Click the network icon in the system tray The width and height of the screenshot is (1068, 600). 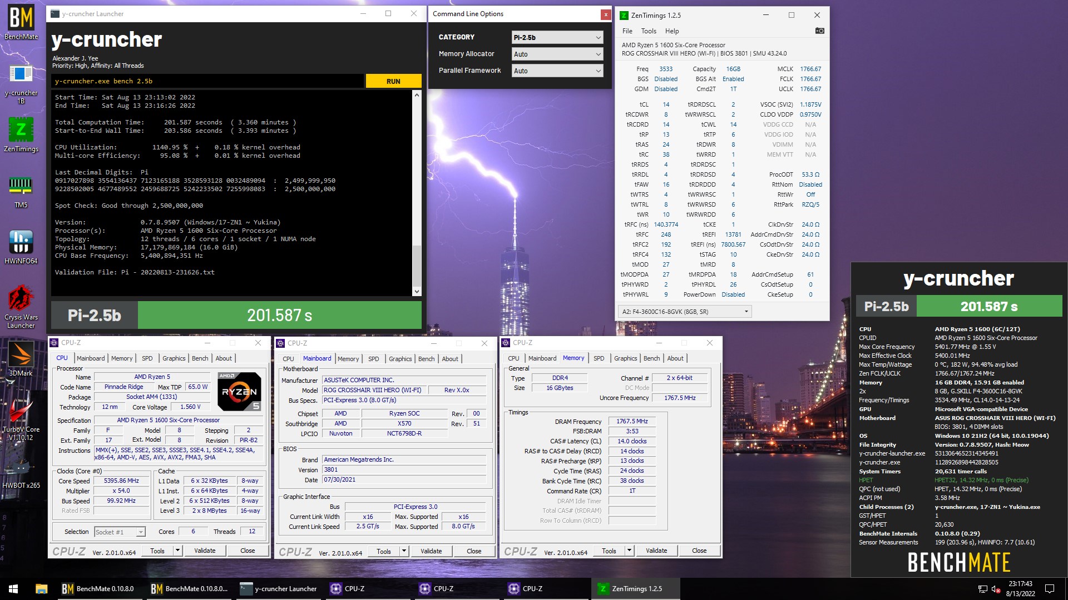click(x=983, y=589)
